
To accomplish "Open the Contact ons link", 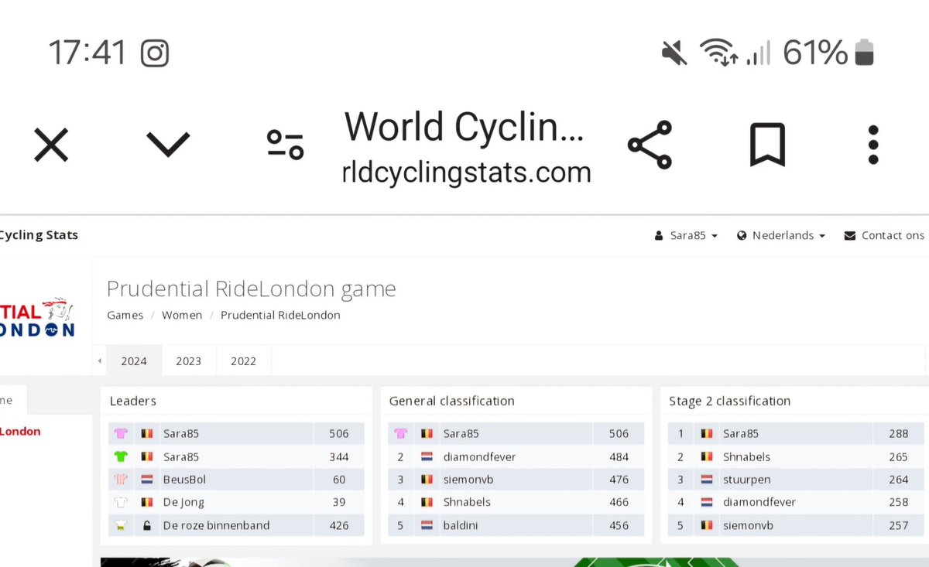I will [884, 235].
